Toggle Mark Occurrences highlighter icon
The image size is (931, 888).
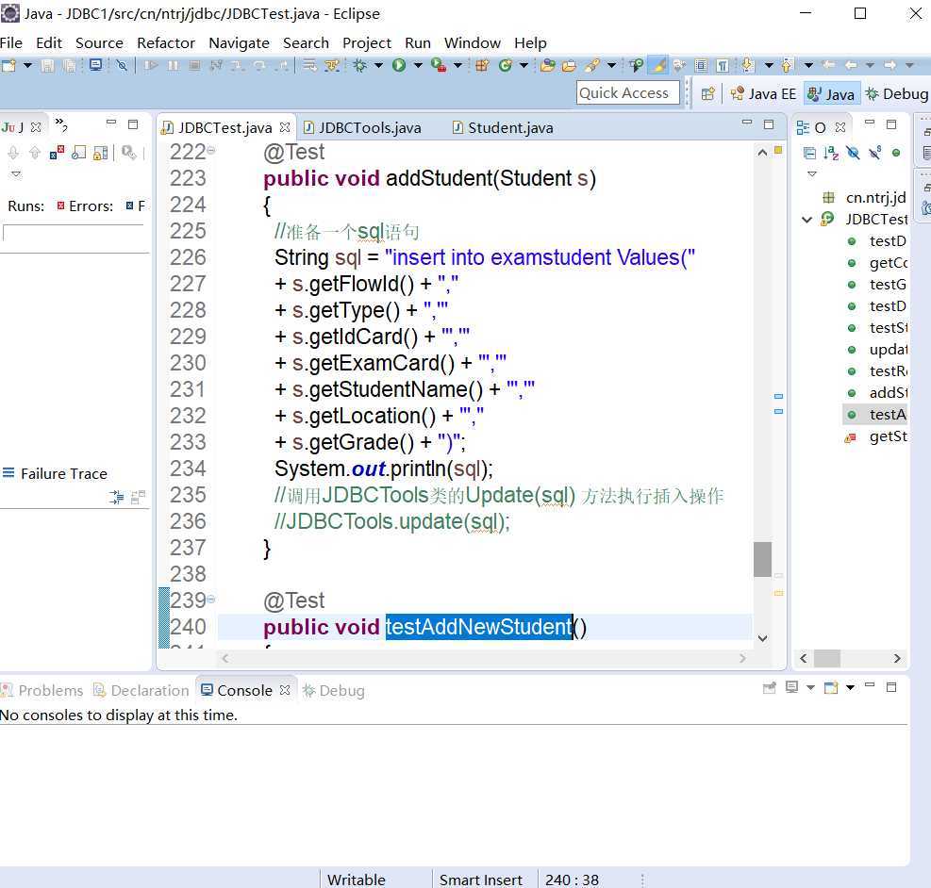[658, 65]
